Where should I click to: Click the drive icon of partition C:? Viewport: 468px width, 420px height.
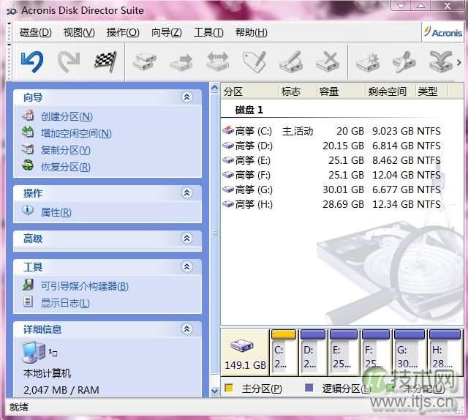pyautogui.click(x=228, y=130)
